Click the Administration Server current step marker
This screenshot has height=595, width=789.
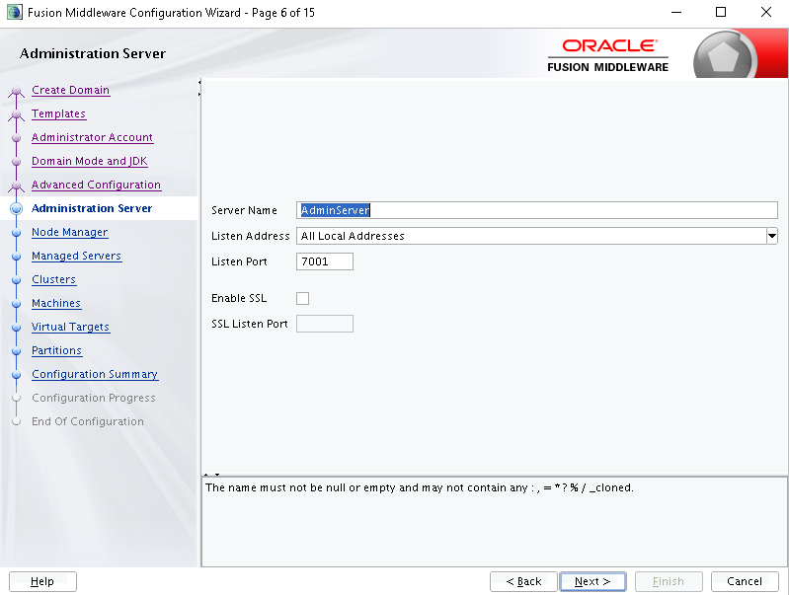click(x=16, y=208)
